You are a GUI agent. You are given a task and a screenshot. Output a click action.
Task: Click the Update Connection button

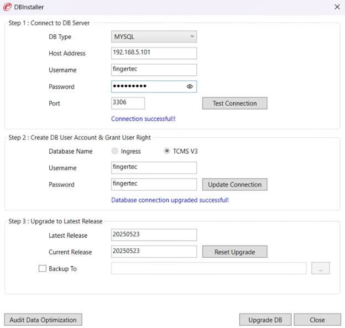[x=235, y=185]
